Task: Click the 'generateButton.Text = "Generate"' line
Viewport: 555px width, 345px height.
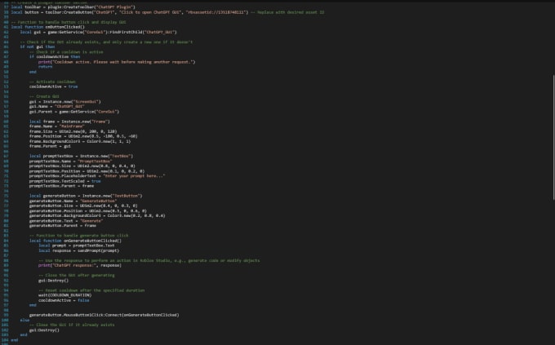Action: [66, 221]
